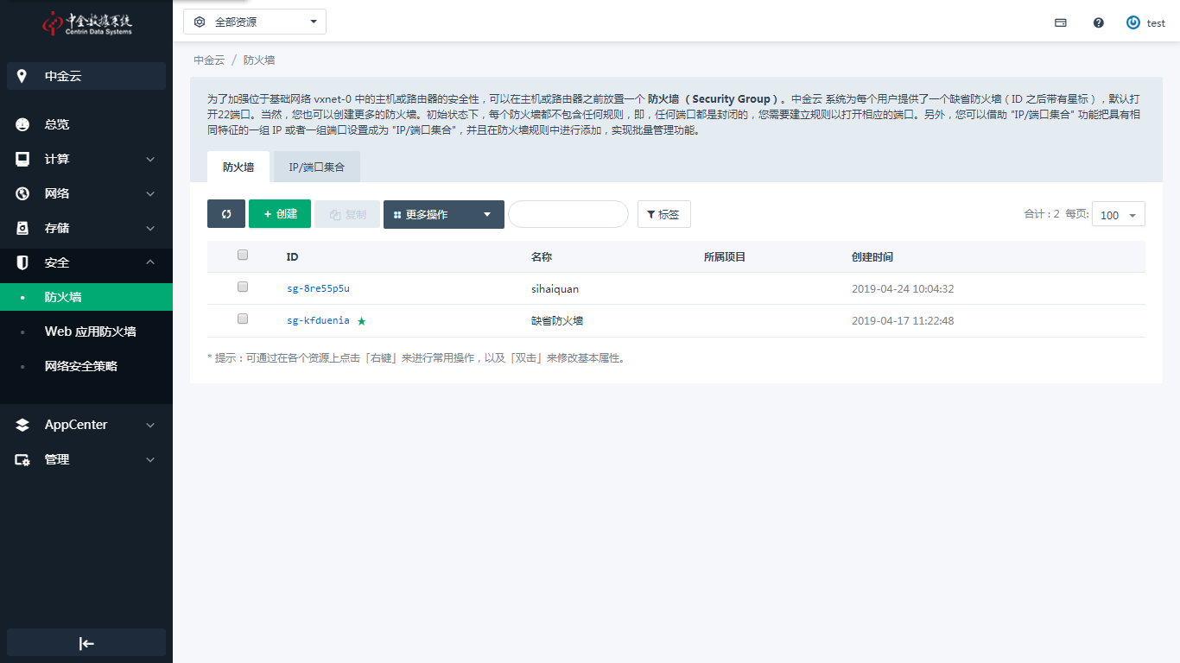
Task: Click the card icon in top bar
Action: [x=1061, y=23]
